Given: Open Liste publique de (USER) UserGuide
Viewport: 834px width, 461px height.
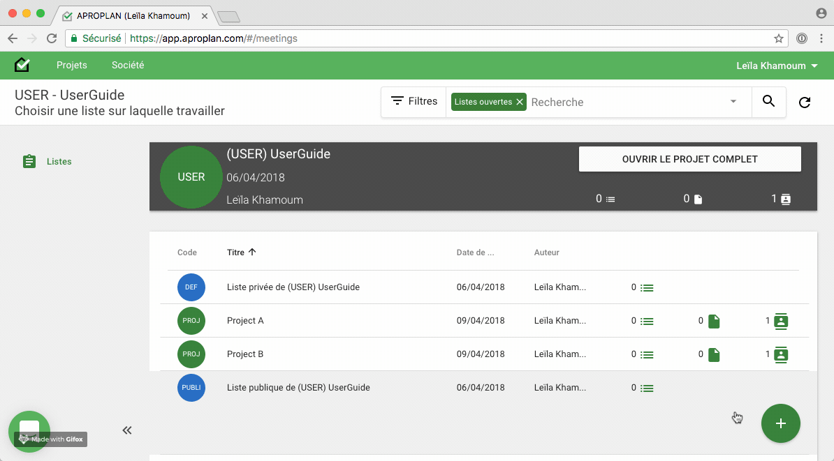Looking at the screenshot, I should pyautogui.click(x=298, y=387).
